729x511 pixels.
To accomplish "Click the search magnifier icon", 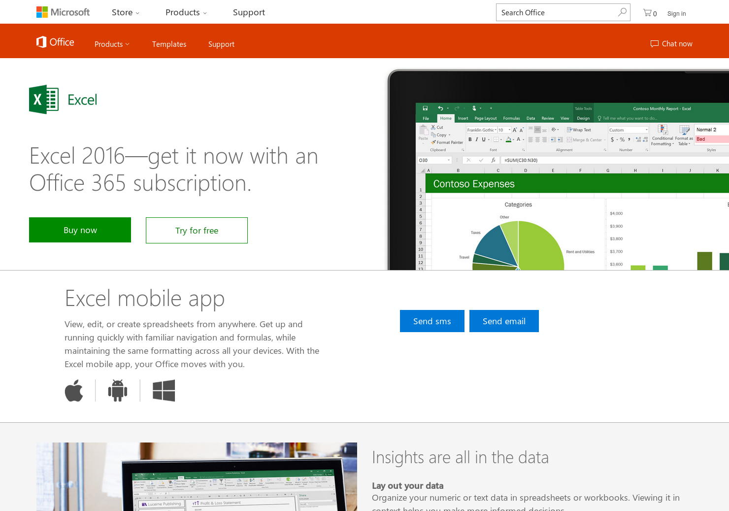I will tap(622, 12).
